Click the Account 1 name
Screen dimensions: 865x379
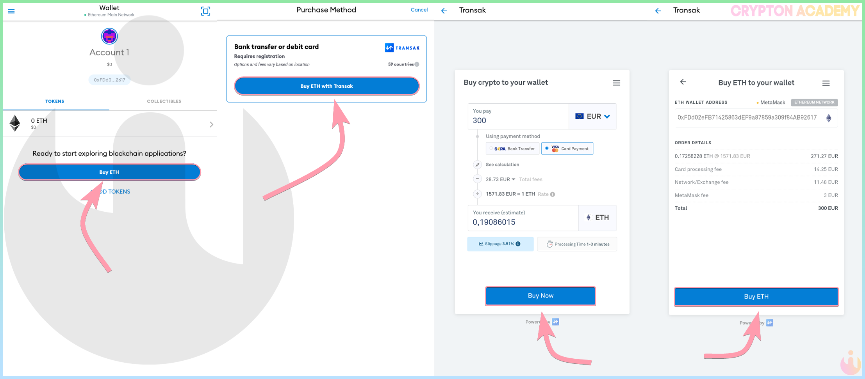pyautogui.click(x=109, y=52)
